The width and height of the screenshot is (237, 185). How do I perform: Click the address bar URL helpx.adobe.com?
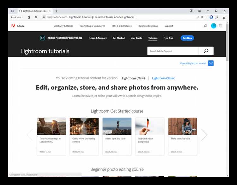coord(57,17)
